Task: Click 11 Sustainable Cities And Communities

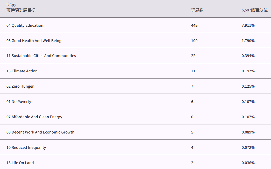Action: click(41, 56)
